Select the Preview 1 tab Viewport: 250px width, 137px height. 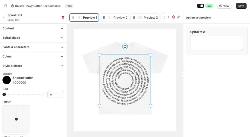click(84, 17)
